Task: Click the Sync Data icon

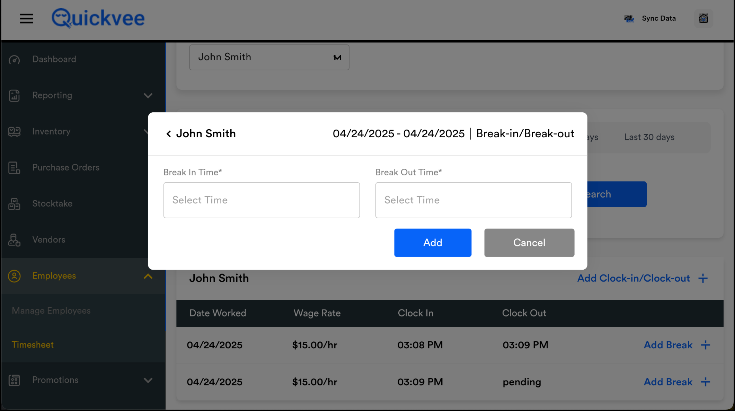Action: (x=629, y=19)
